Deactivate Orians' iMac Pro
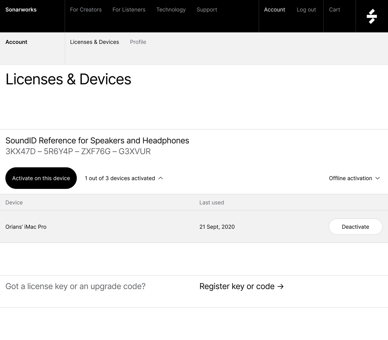 (x=355, y=227)
